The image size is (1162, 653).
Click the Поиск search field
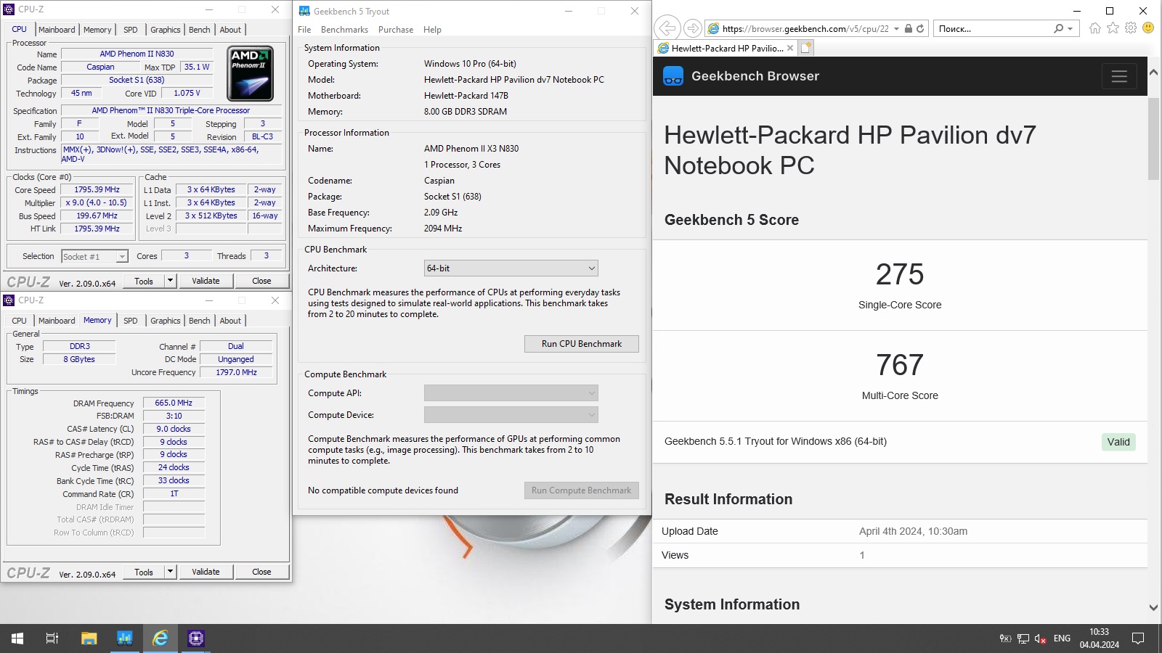point(993,28)
